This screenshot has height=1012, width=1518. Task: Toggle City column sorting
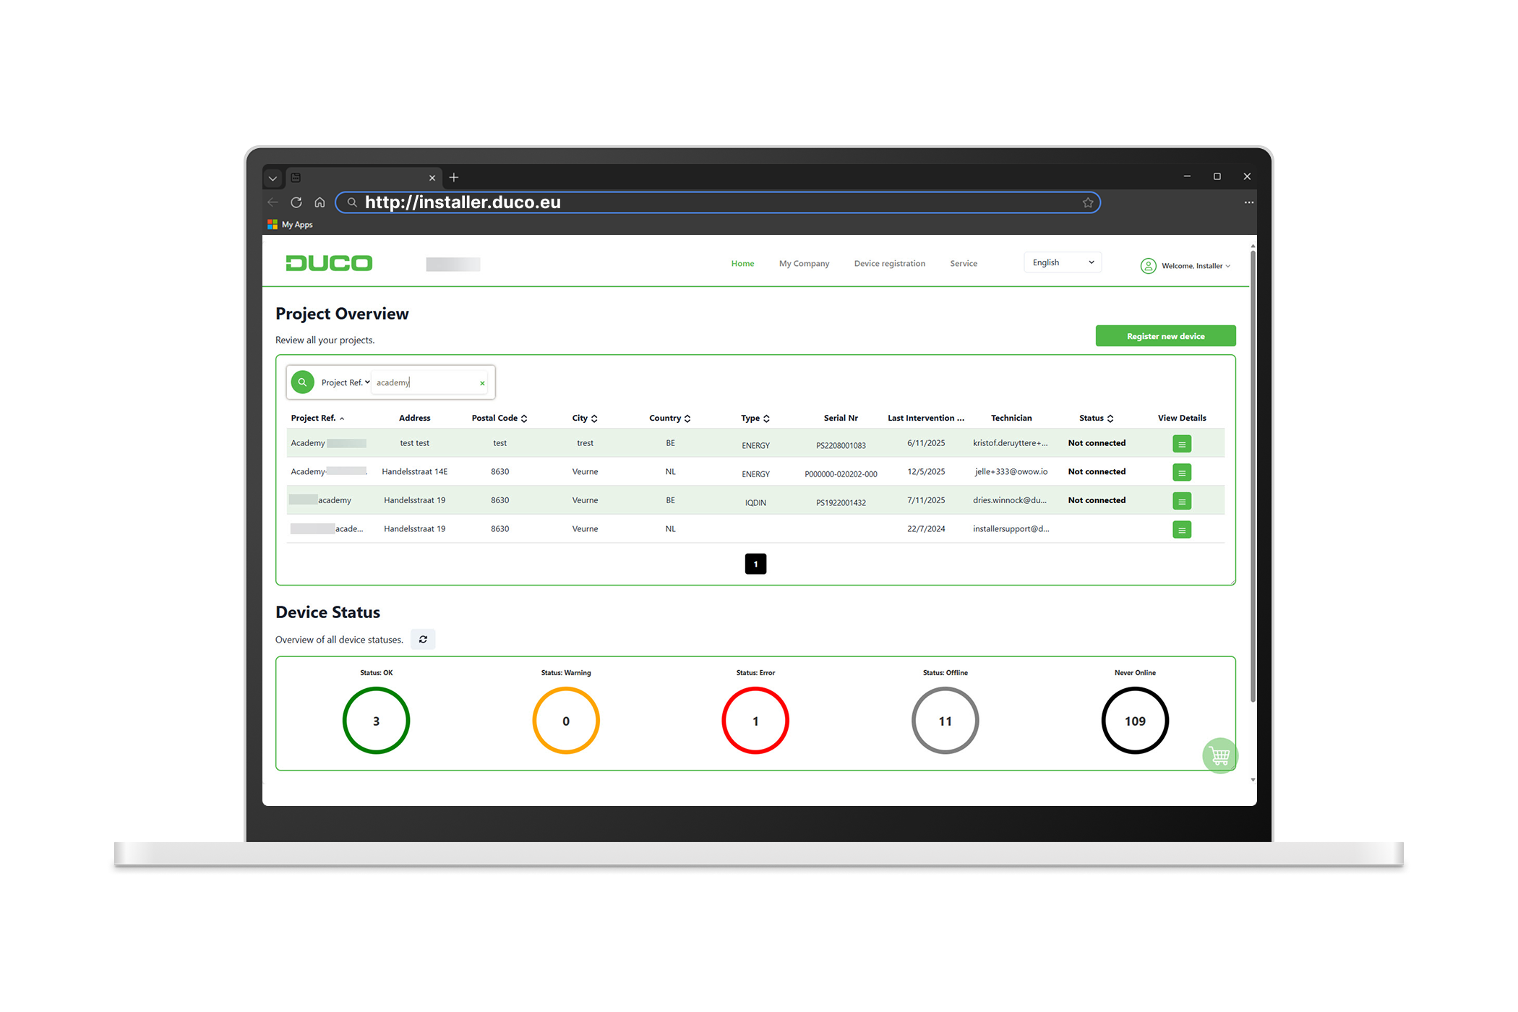(594, 418)
